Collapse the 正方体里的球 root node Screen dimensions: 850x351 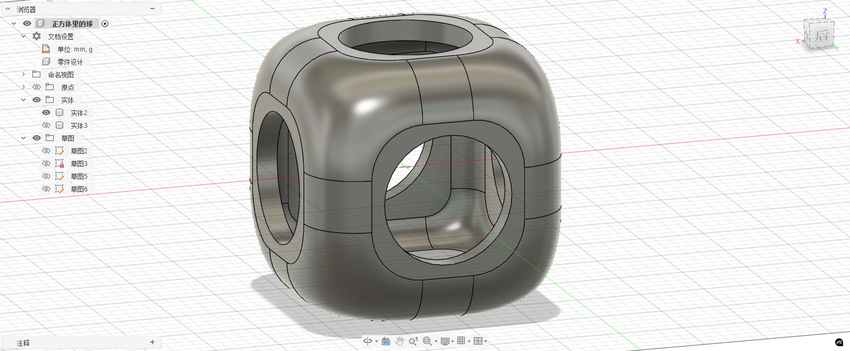click(14, 23)
